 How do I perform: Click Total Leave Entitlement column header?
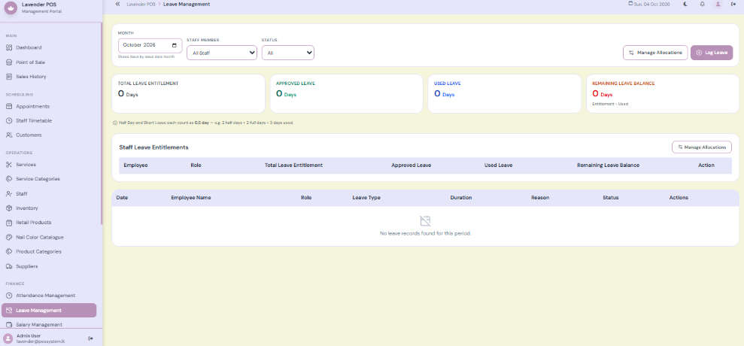(x=293, y=165)
